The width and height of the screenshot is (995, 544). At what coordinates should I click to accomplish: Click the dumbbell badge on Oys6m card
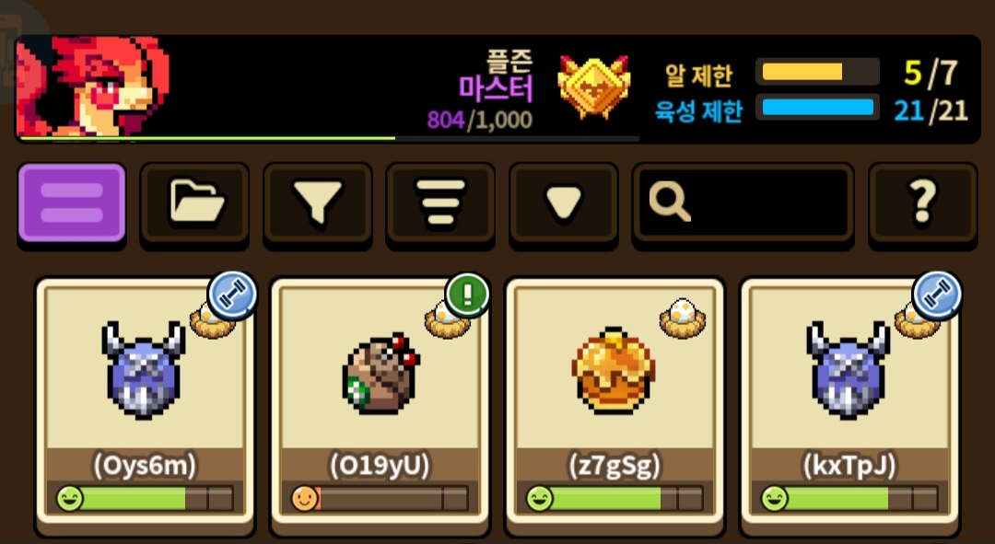click(x=231, y=295)
